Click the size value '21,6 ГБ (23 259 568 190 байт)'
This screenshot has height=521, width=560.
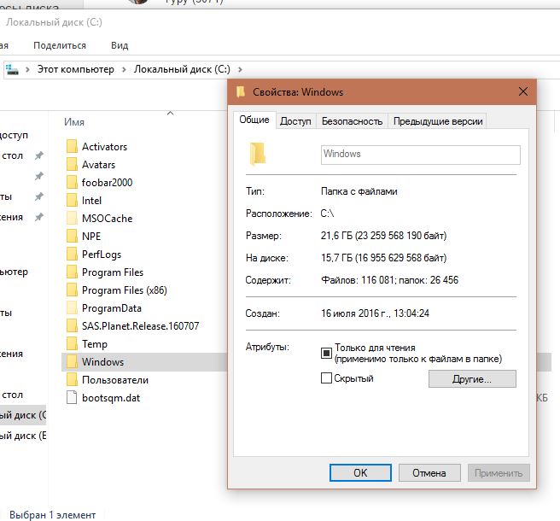[383, 236]
